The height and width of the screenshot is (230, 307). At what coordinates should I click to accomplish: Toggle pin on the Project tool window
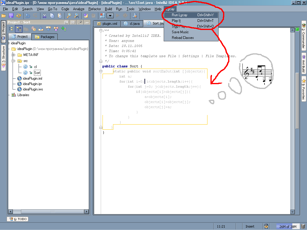pyautogui.click(x=80, y=22)
